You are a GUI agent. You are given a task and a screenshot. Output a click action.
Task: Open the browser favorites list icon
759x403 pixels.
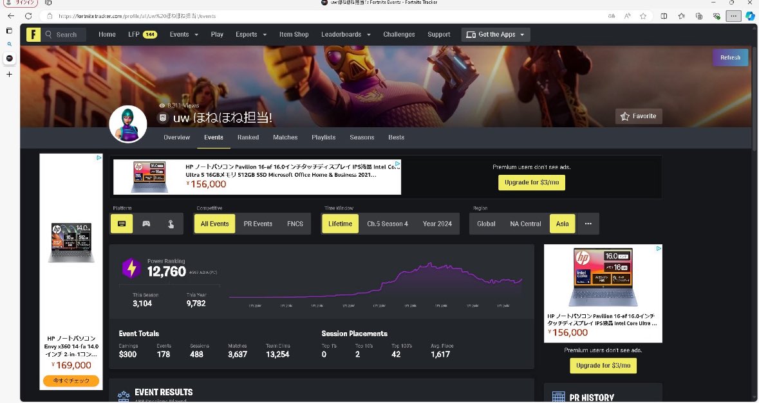click(x=682, y=16)
